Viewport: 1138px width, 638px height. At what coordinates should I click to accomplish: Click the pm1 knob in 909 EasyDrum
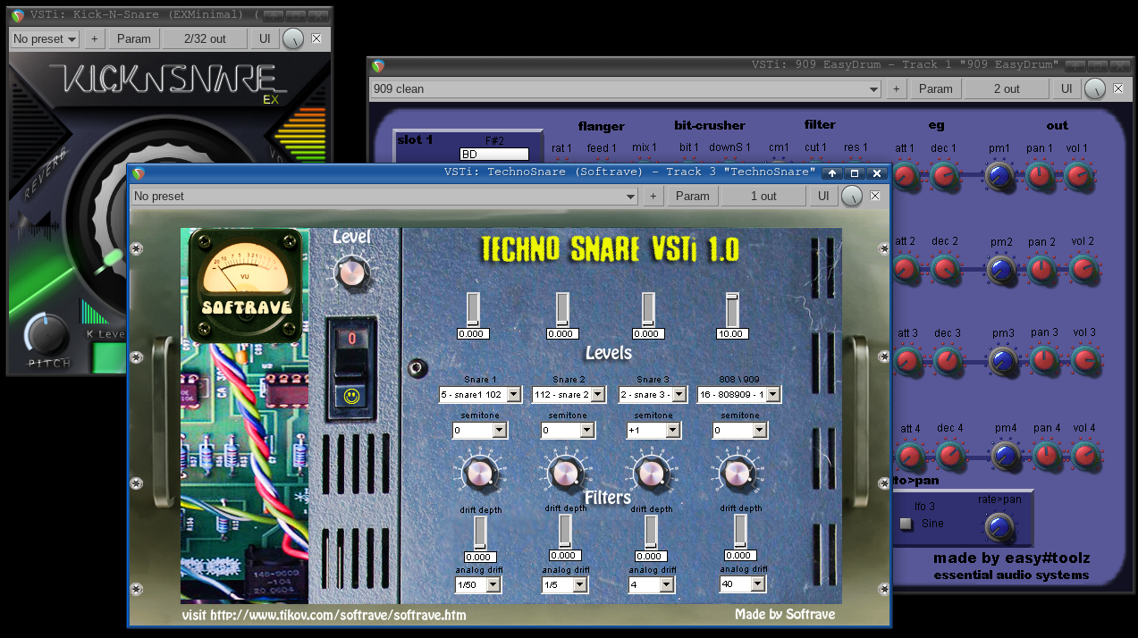pos(999,176)
